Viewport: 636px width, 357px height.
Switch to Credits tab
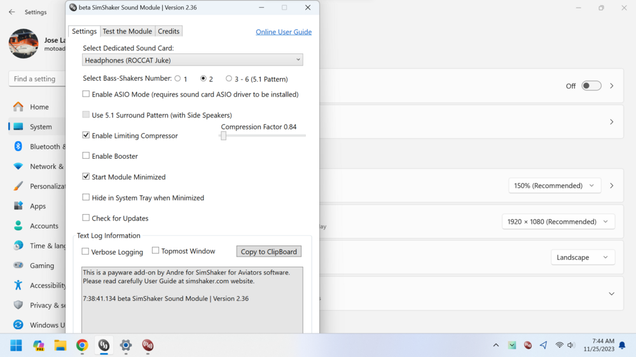pos(169,31)
